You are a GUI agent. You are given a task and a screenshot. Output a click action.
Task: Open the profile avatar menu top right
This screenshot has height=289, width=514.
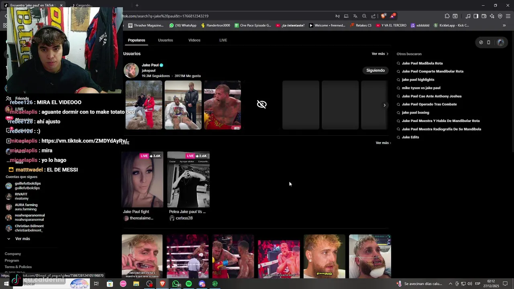tap(500, 42)
